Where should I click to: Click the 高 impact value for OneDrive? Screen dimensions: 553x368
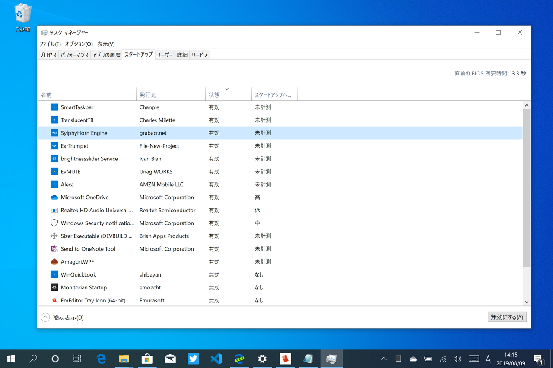[x=257, y=198]
